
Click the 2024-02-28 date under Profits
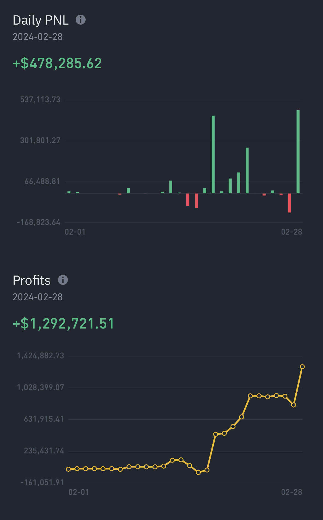pos(38,297)
